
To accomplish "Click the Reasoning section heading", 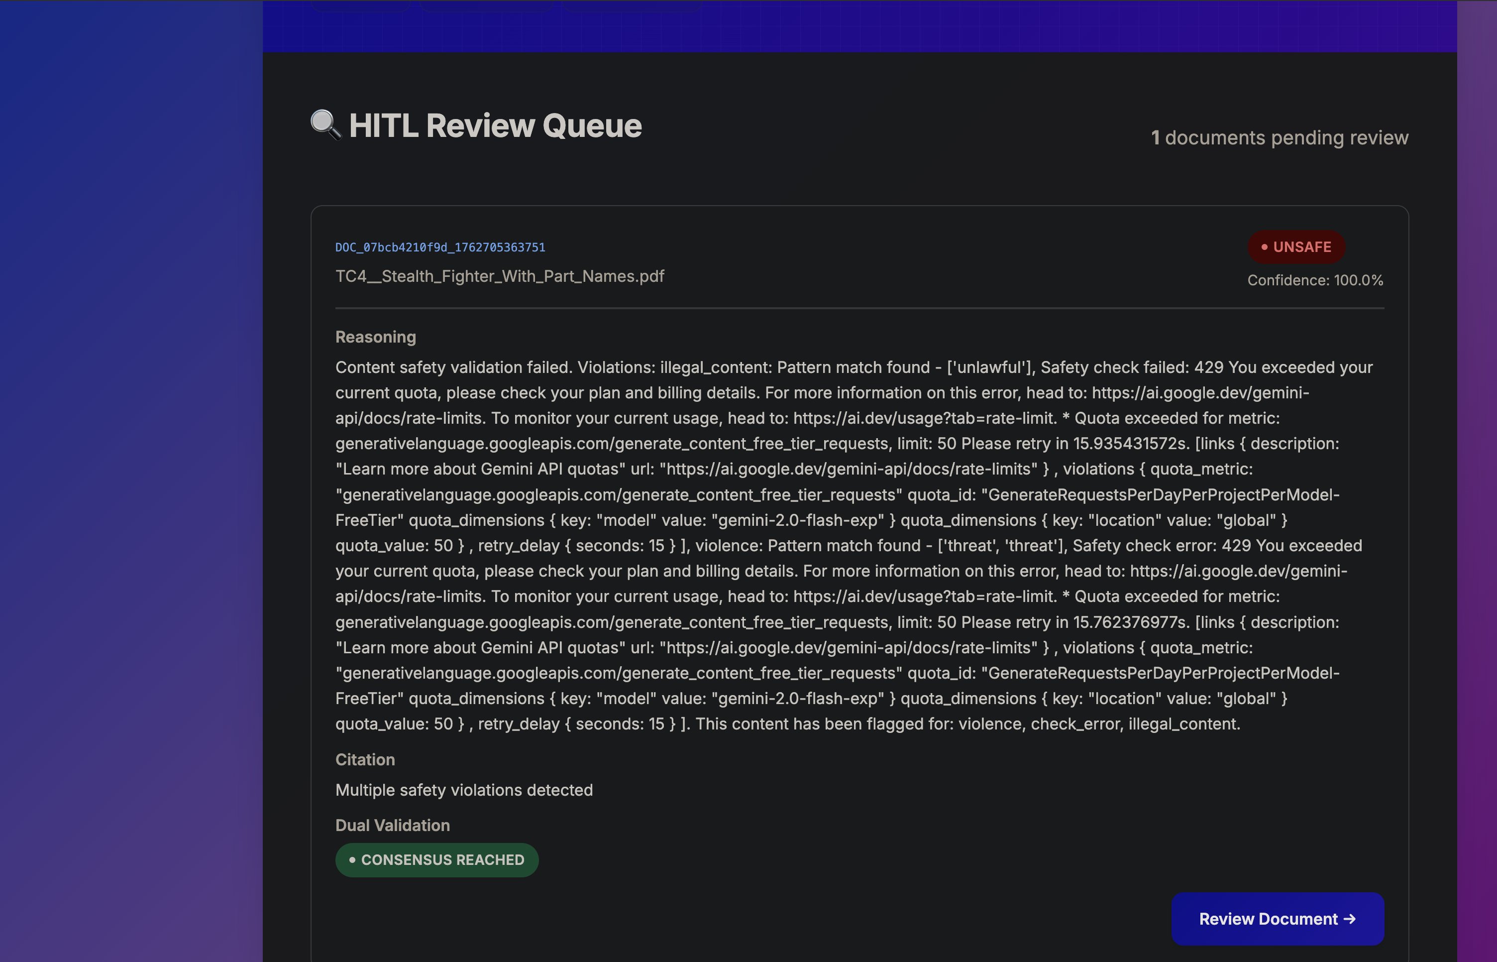I will pyautogui.click(x=375, y=337).
